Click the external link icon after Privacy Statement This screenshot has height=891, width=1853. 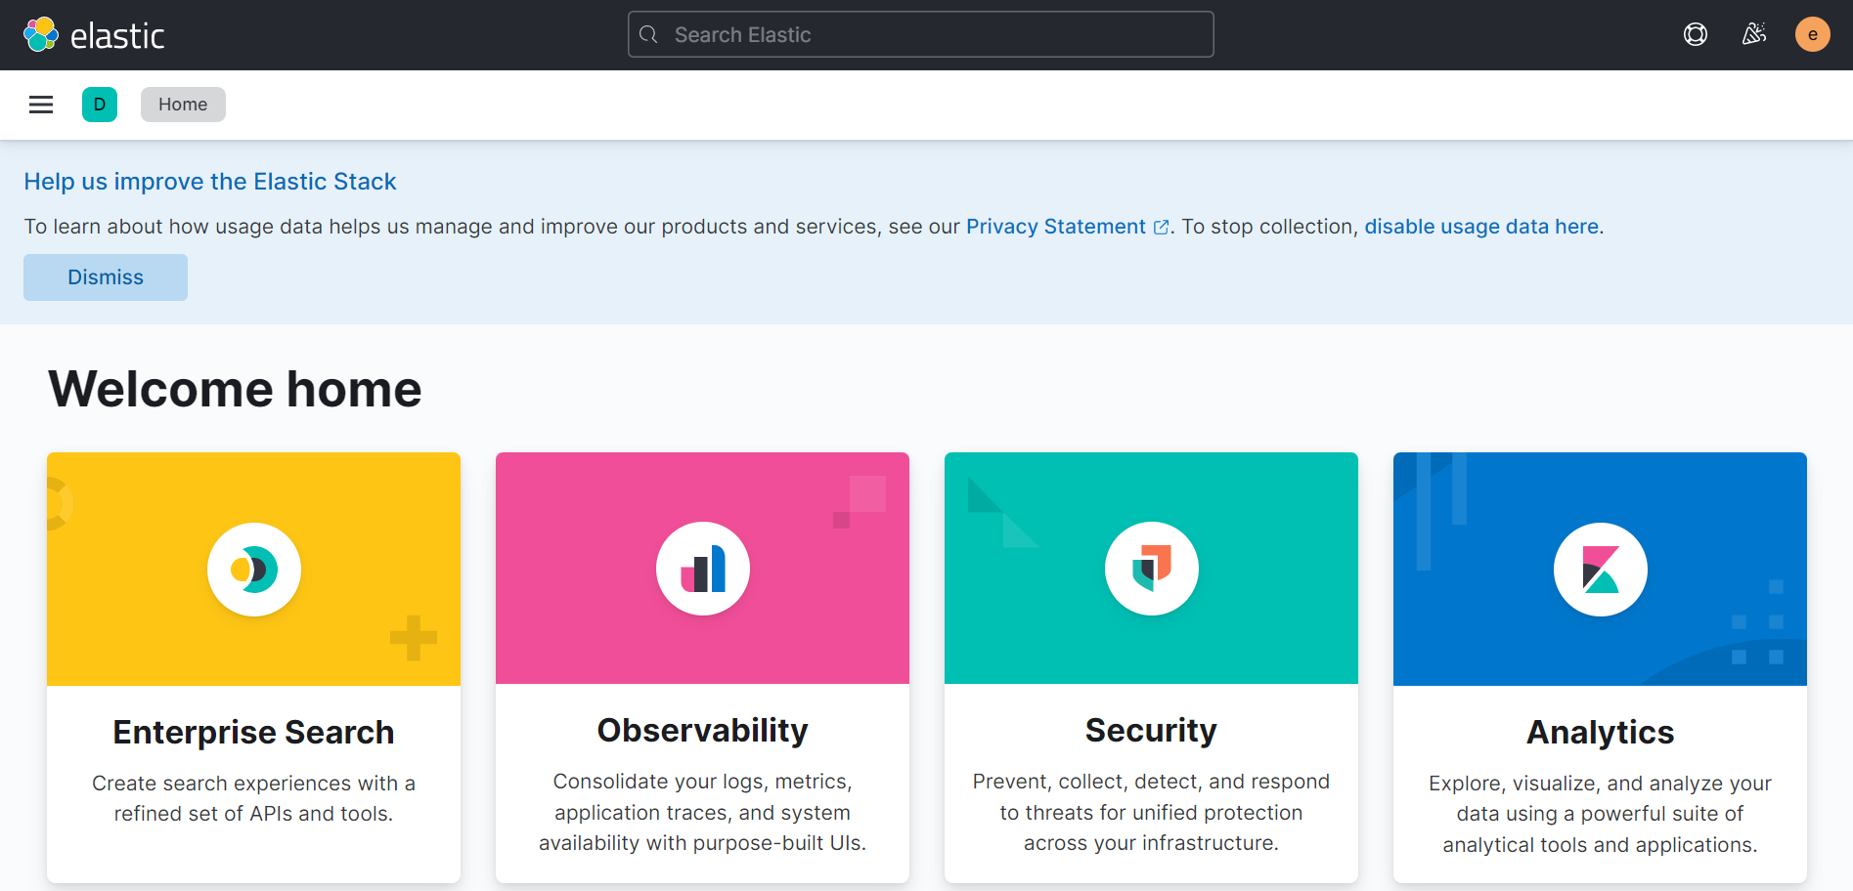click(1162, 227)
